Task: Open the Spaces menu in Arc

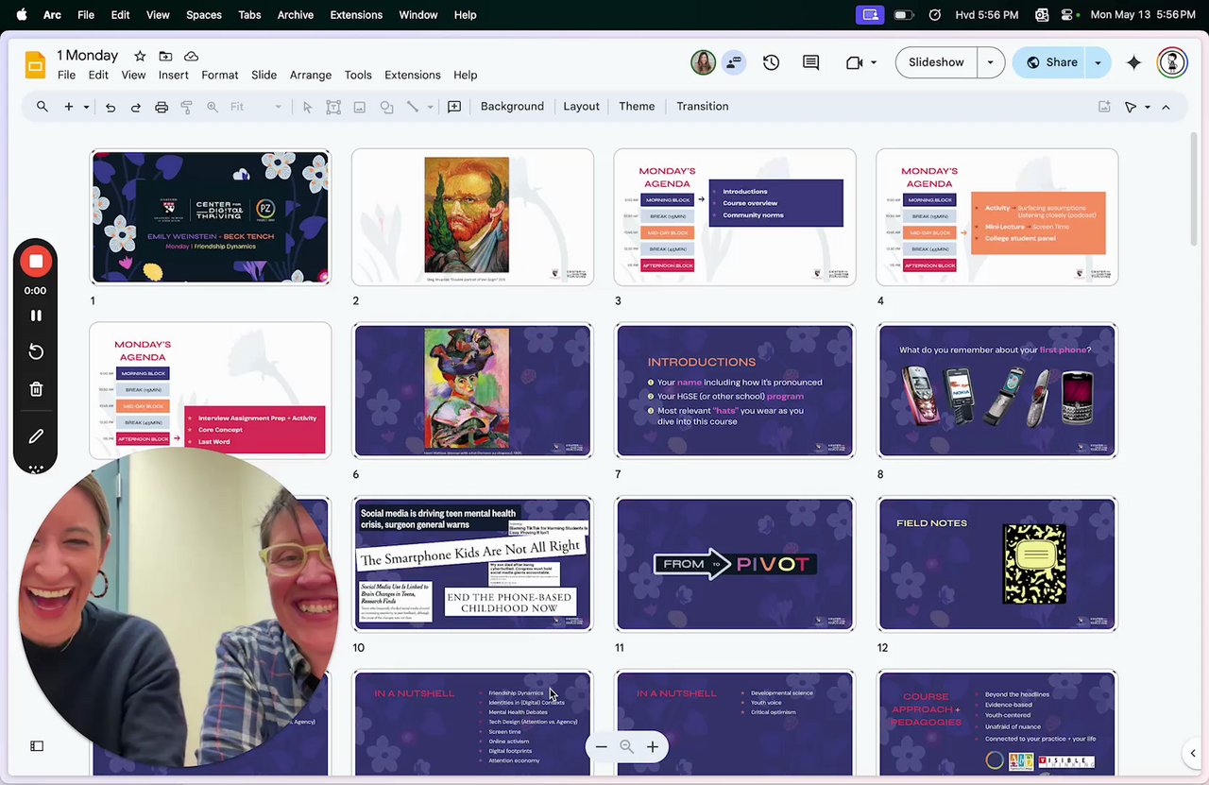Action: pyautogui.click(x=203, y=14)
